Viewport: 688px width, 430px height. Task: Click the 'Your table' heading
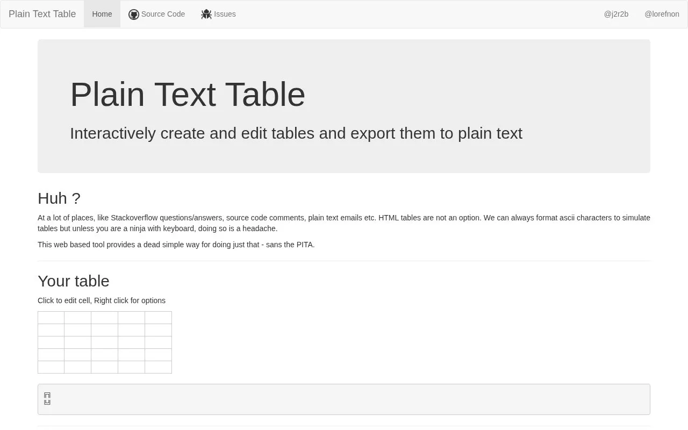[x=74, y=281]
